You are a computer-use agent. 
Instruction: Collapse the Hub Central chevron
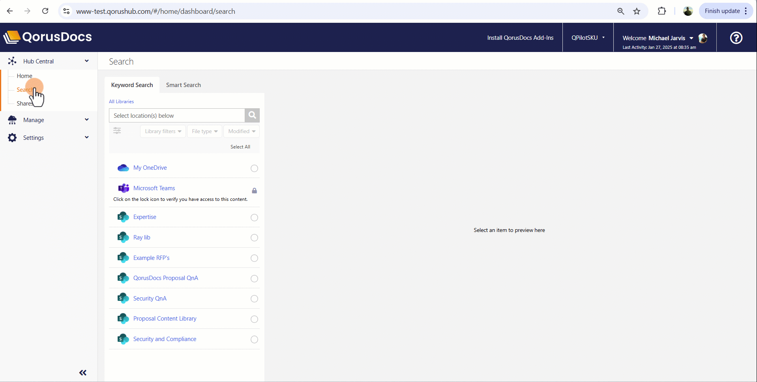pos(87,61)
